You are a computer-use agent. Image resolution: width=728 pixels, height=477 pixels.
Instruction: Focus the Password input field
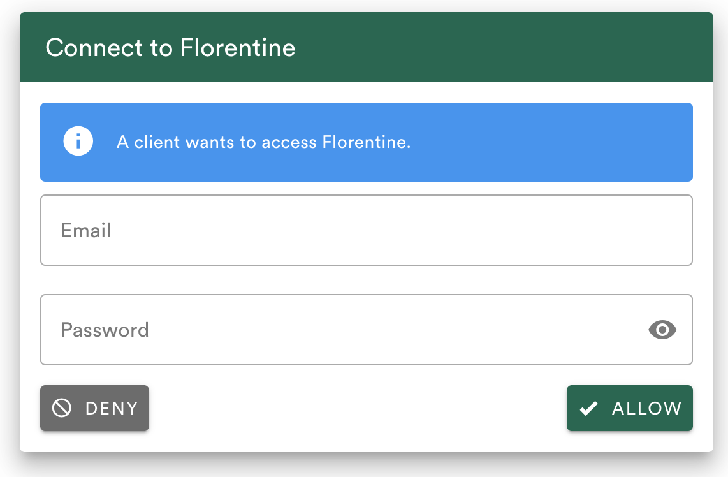click(344, 330)
